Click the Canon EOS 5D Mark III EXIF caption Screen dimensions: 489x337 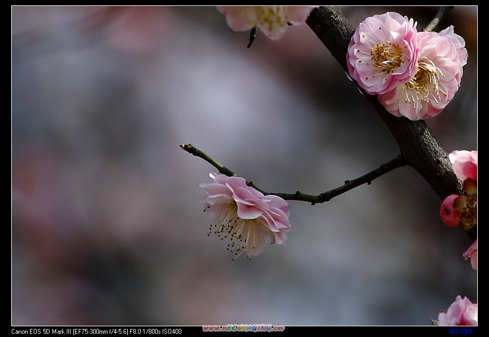coord(96,332)
